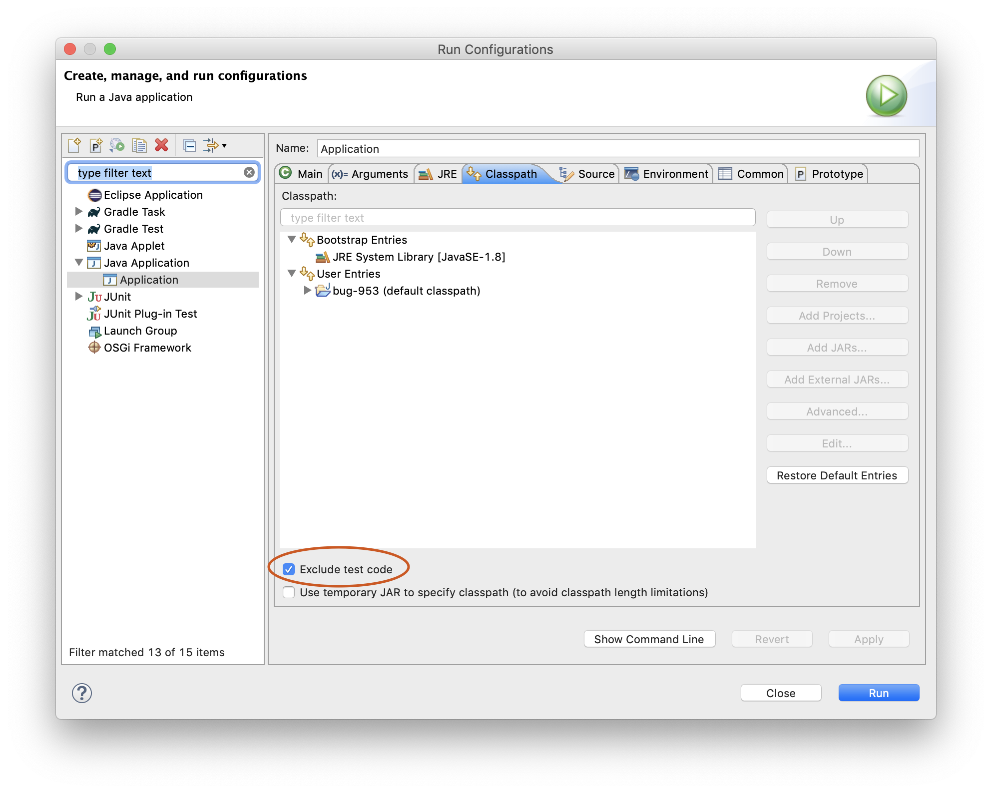Click the Collapse All icon

click(x=189, y=145)
